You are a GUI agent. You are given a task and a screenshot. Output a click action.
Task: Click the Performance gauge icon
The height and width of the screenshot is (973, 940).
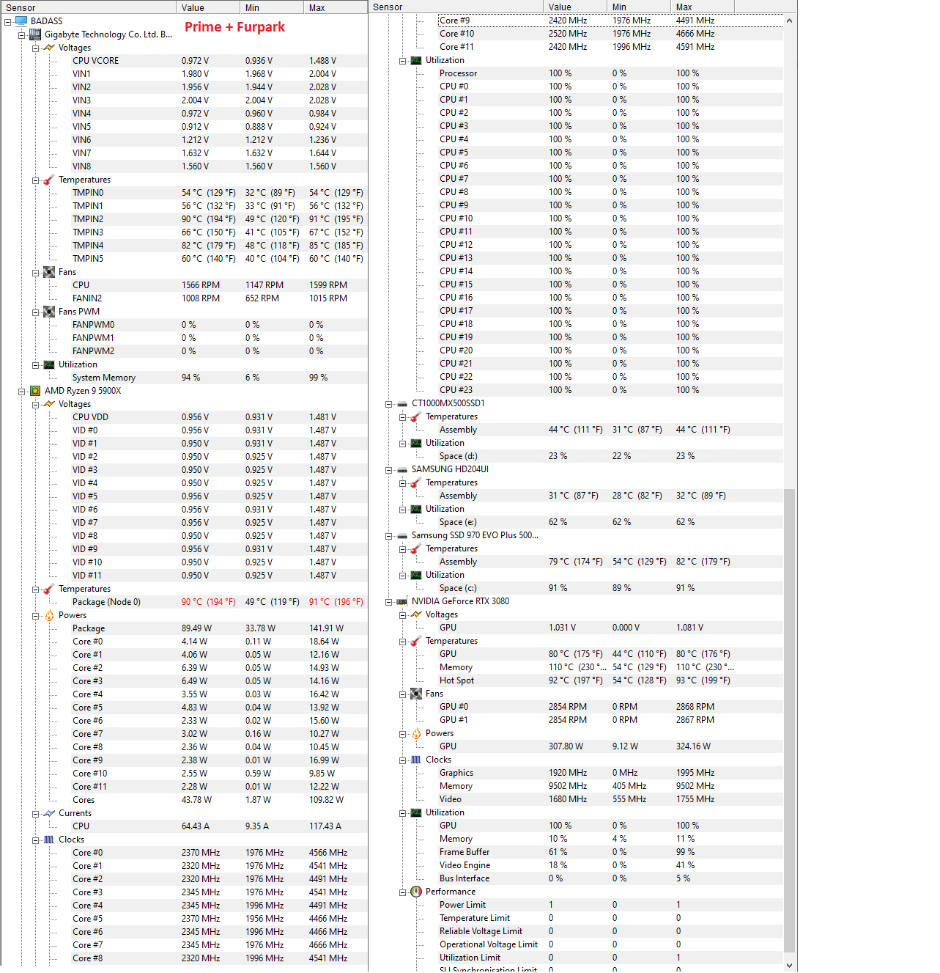[x=416, y=892]
